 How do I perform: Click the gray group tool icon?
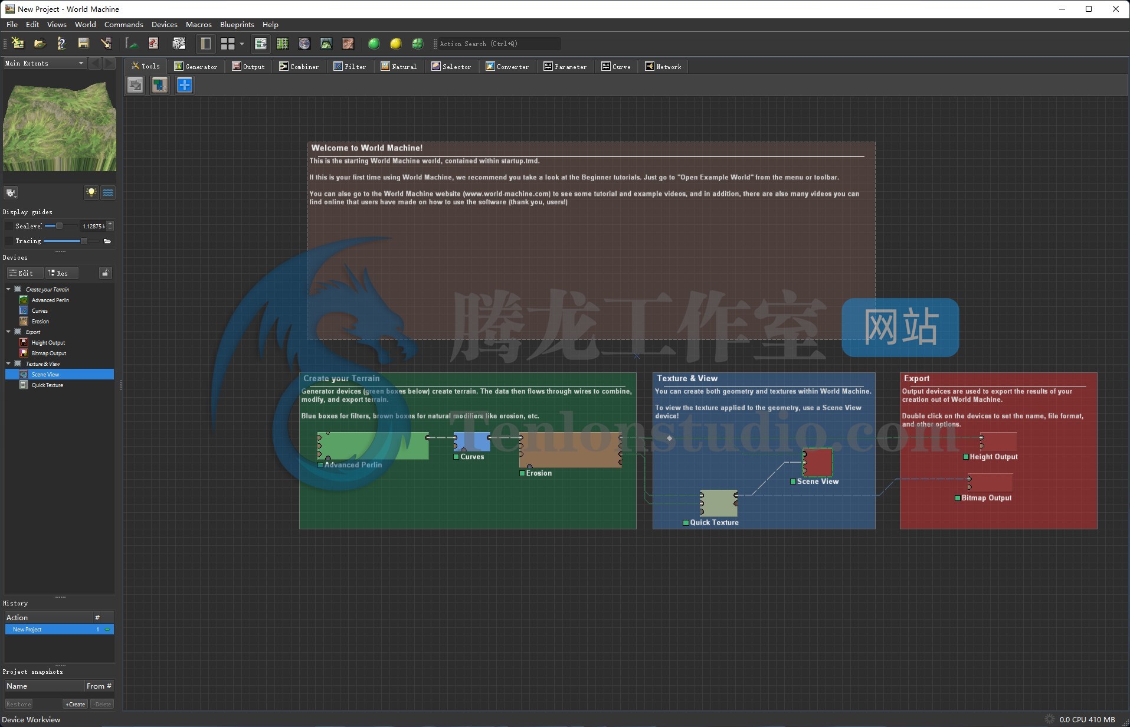click(x=135, y=85)
